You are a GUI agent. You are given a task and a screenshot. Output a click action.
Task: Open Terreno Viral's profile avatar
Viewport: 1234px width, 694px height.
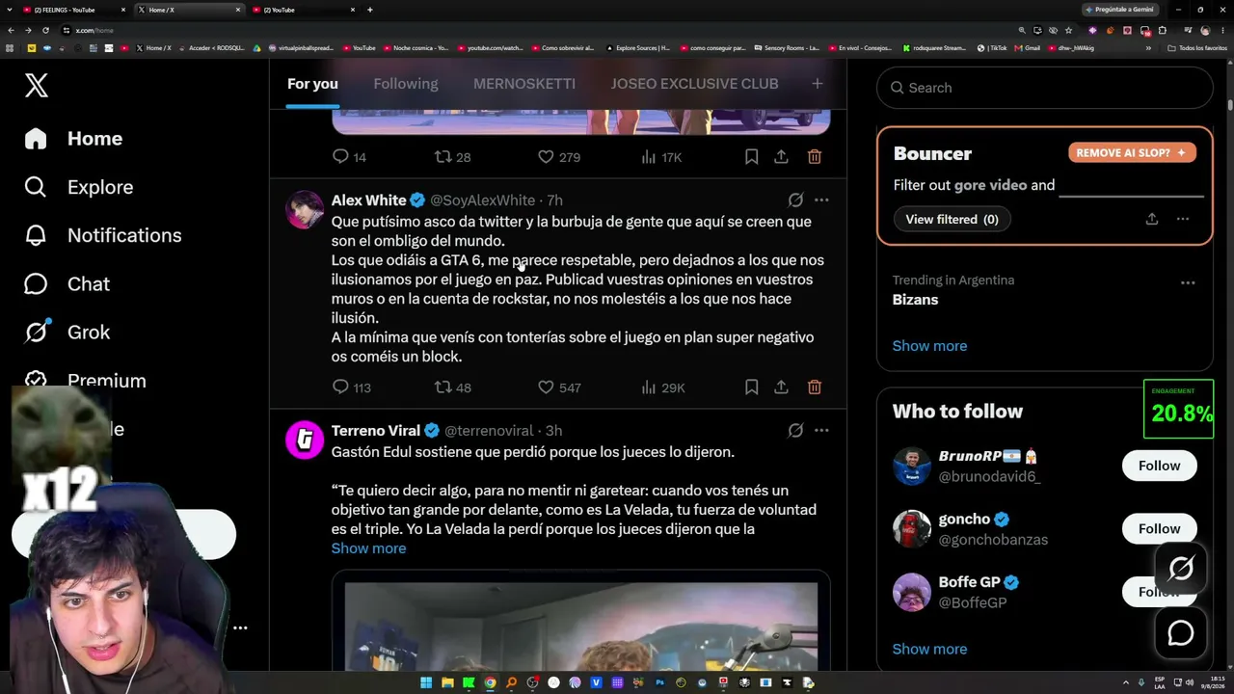click(x=305, y=440)
